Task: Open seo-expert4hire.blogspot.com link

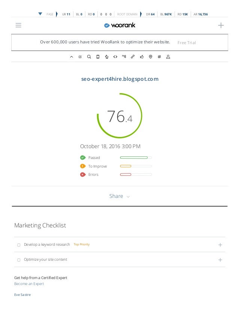Action: [x=120, y=79]
